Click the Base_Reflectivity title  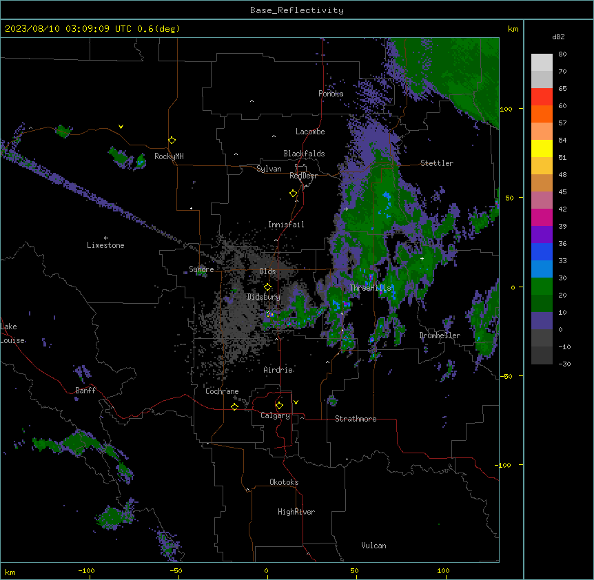pyautogui.click(x=297, y=10)
